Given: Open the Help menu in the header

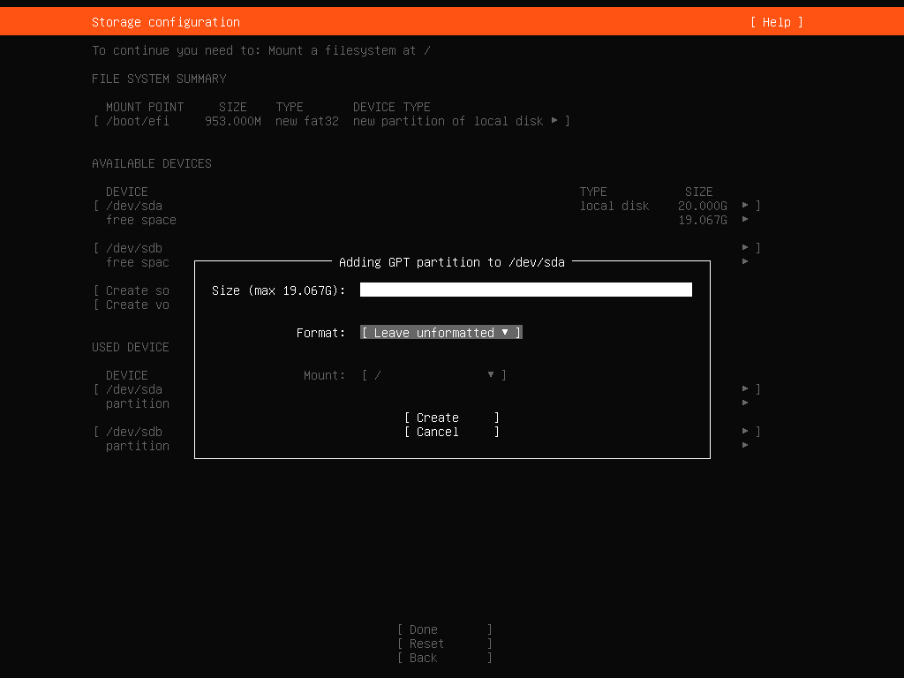Looking at the screenshot, I should coord(776,22).
